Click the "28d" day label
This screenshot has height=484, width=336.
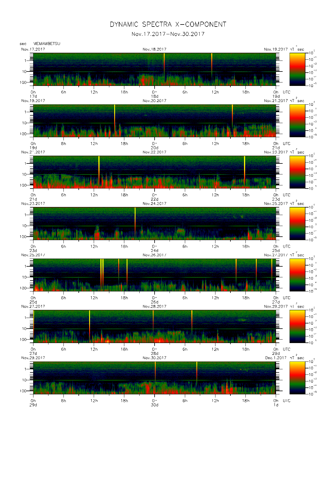[155, 353]
